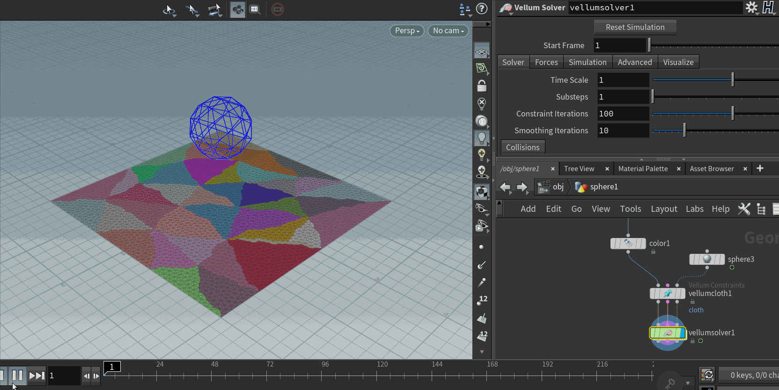Click the network tree list-mode icon

[761, 209]
